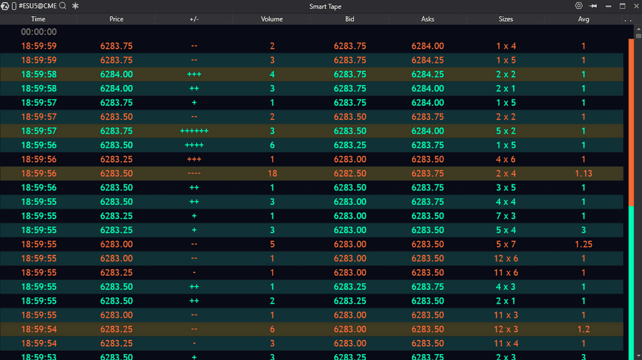Sort by the Volume column header
Screen dimensions: 642x360
[272, 19]
